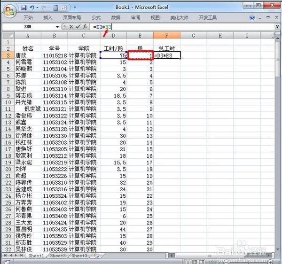Click the Office button orb
The width and height of the screenshot is (282, 264).
[10, 11]
